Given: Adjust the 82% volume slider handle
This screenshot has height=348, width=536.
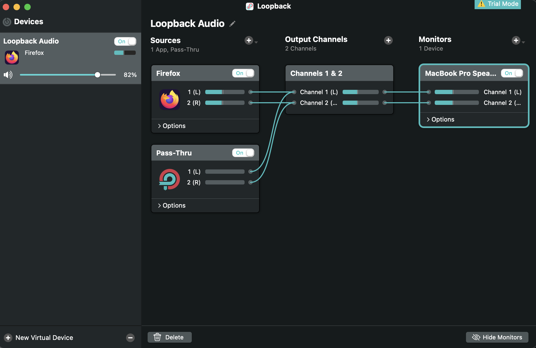Looking at the screenshot, I should pos(98,75).
